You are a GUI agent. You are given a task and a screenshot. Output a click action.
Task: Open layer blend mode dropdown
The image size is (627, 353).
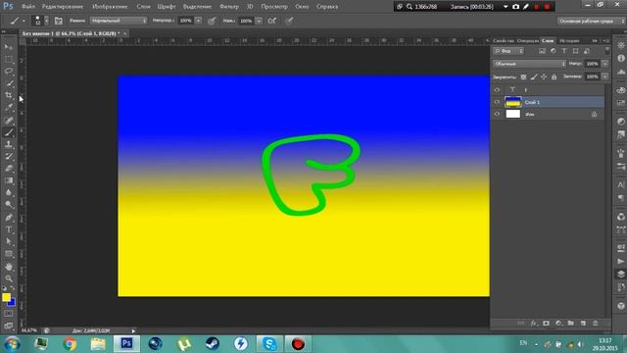[x=529, y=64]
